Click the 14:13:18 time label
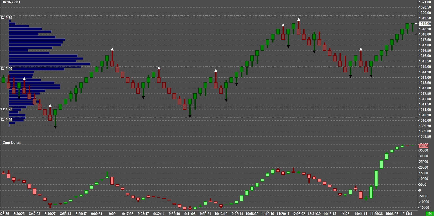Viewport: 434px width, 216px height. pos(330,214)
